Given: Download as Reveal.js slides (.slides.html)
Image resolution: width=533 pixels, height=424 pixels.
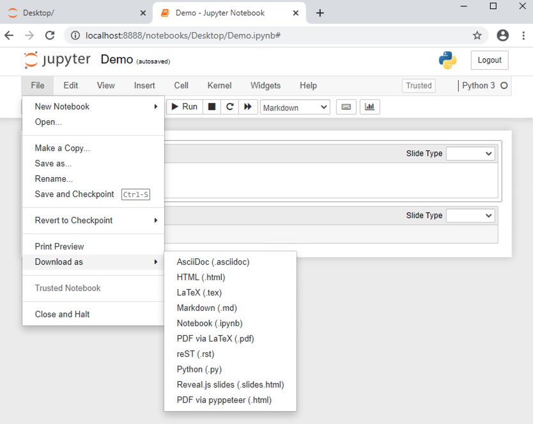Looking at the screenshot, I should pyautogui.click(x=230, y=384).
